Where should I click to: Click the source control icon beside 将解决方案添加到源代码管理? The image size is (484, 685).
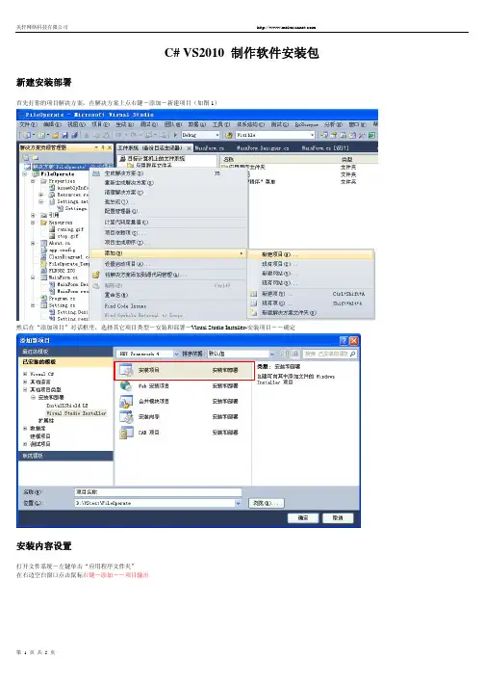click(x=96, y=275)
